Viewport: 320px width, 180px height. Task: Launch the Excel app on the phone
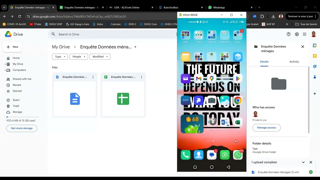pyautogui.click(x=237, y=122)
